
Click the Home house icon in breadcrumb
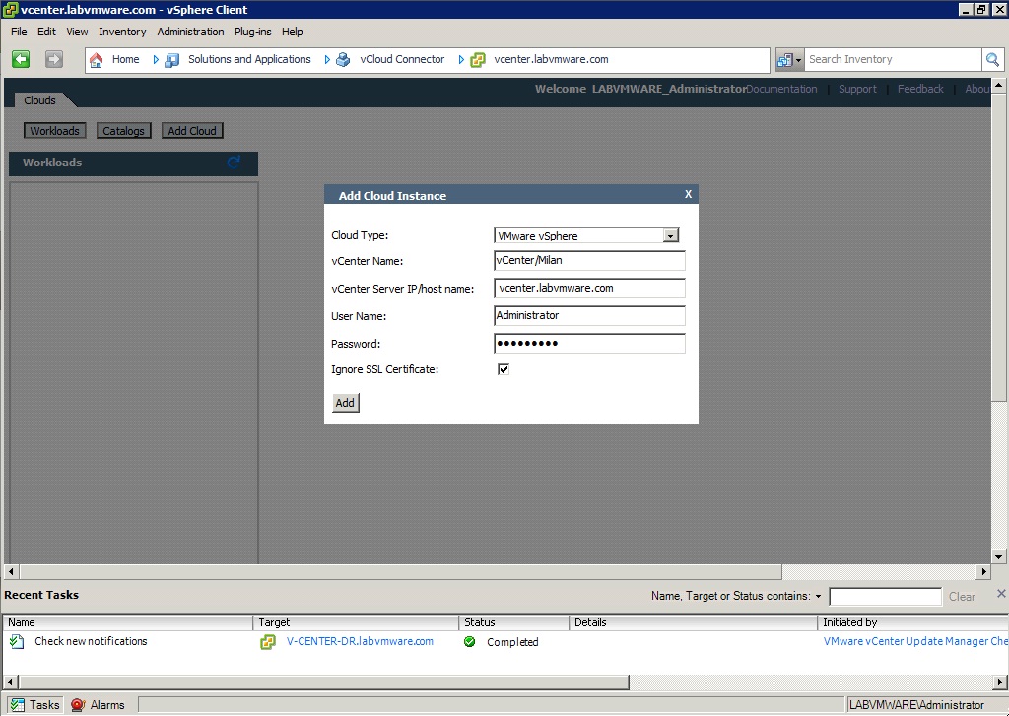coord(96,60)
